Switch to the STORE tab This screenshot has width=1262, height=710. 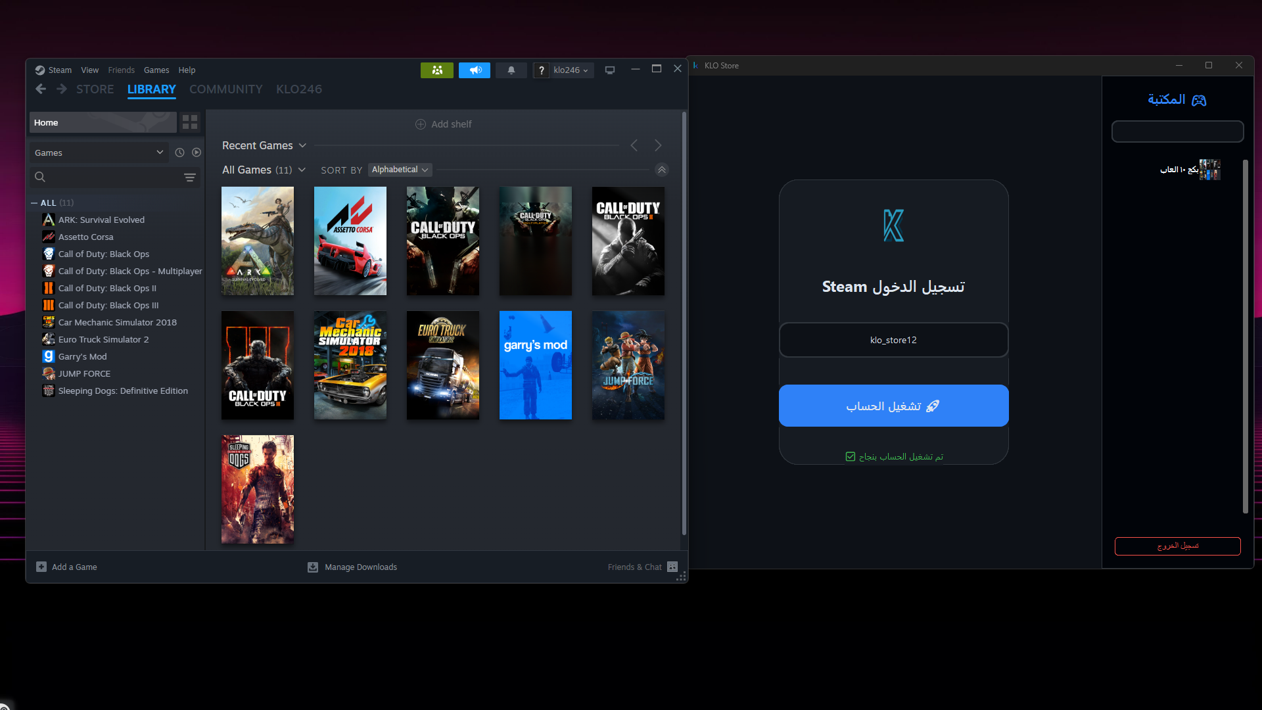95,89
